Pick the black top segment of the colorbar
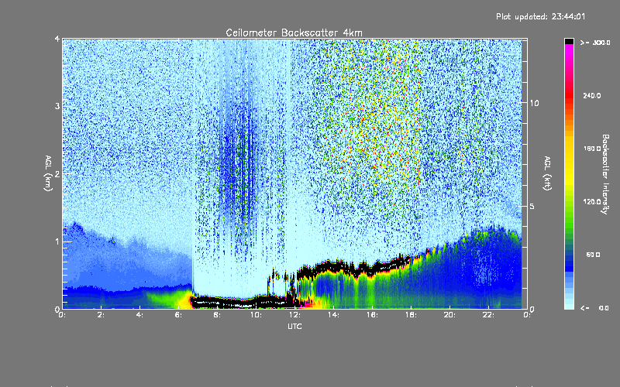The image size is (620, 387). point(569,41)
